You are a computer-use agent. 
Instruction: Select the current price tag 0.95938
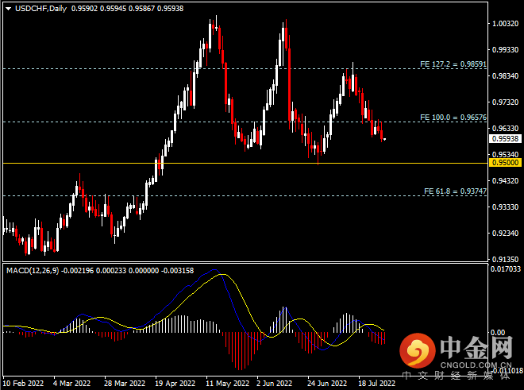505,138
